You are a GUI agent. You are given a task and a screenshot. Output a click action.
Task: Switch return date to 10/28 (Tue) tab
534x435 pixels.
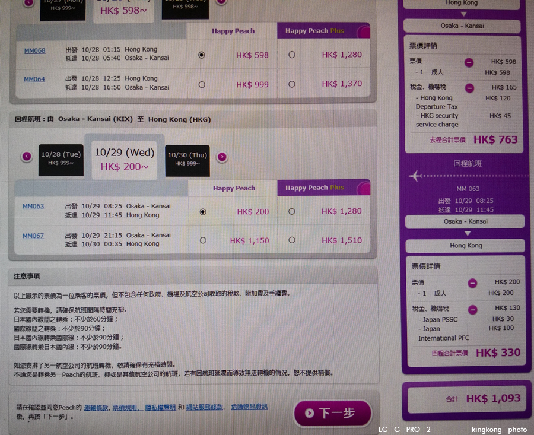tap(61, 160)
